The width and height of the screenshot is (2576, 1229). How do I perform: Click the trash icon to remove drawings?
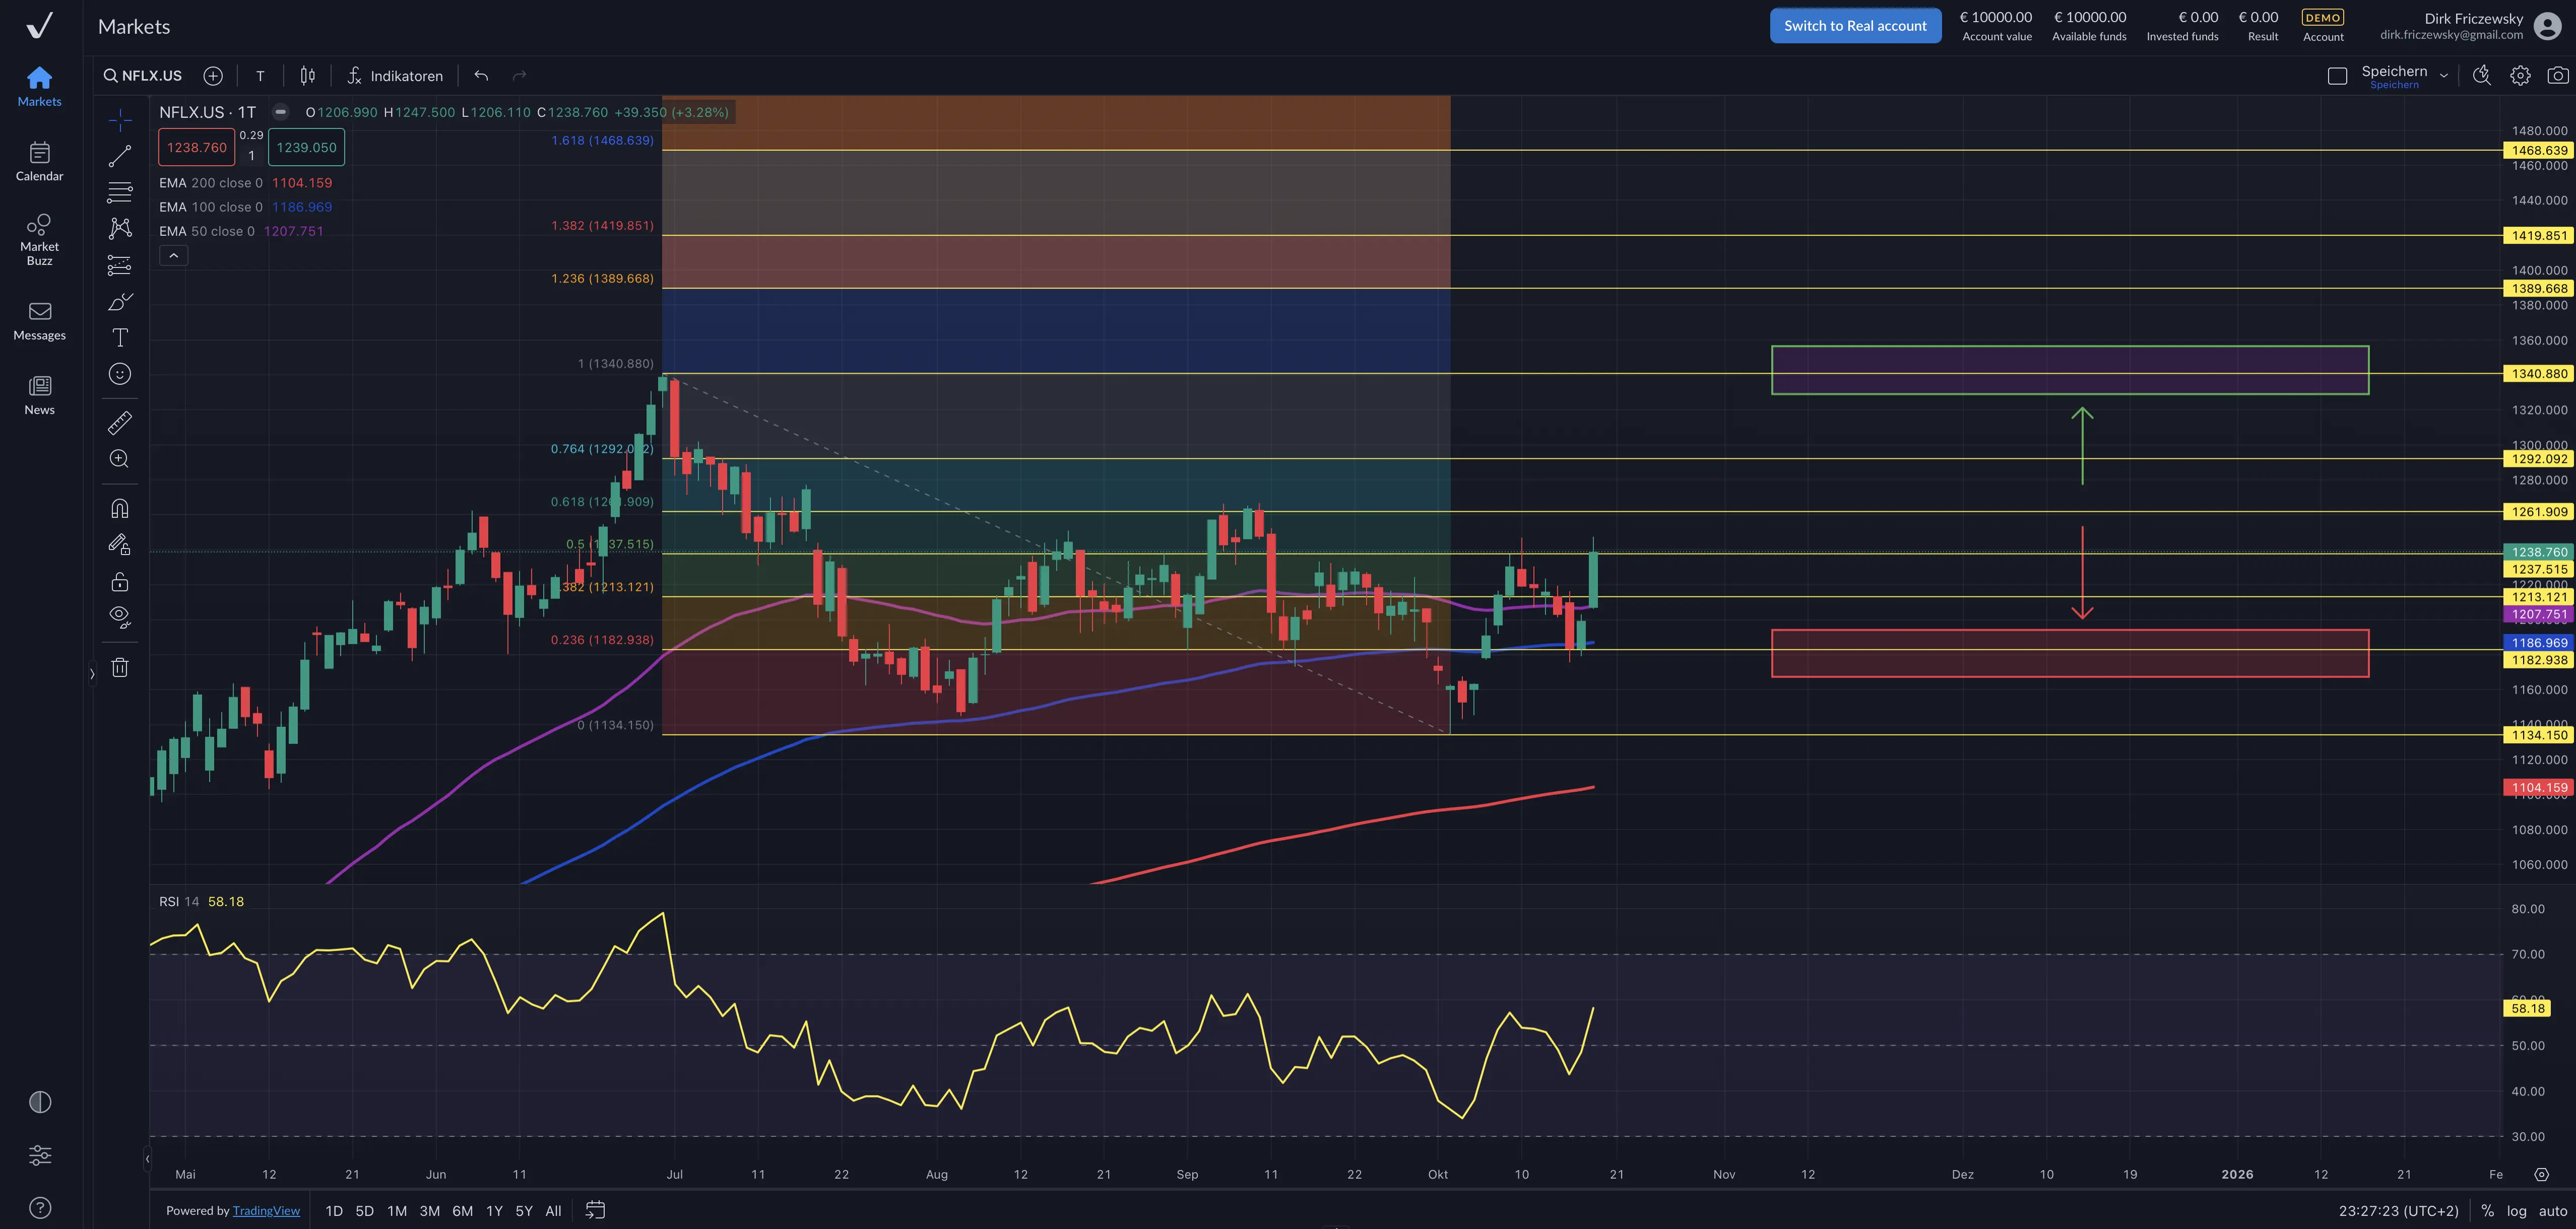click(119, 667)
